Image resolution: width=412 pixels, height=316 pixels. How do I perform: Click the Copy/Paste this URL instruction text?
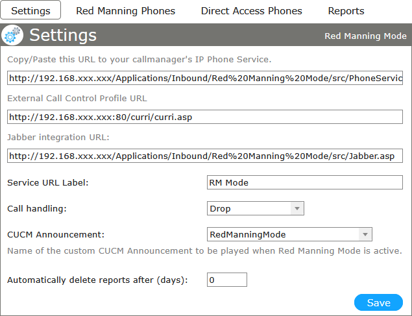point(139,60)
